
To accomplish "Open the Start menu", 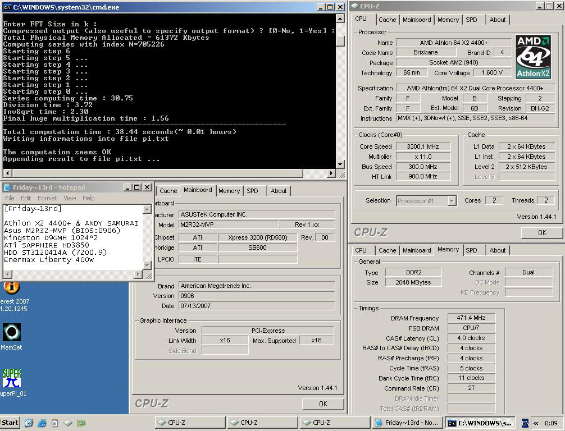I will click(x=10, y=423).
